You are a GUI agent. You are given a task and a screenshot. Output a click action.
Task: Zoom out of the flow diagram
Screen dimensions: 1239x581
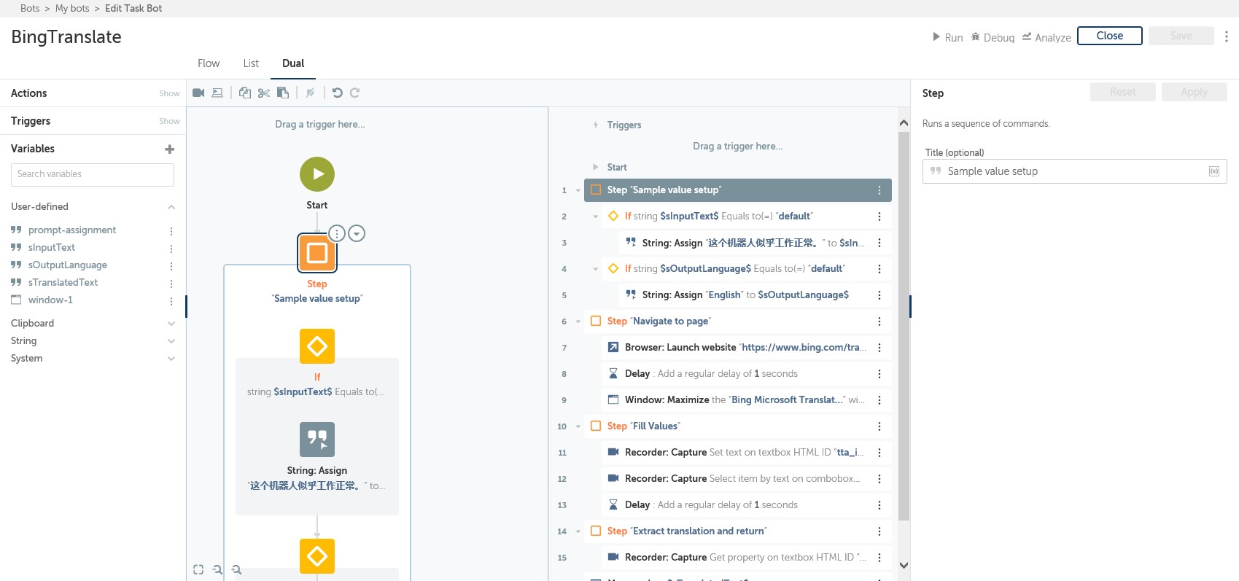tap(217, 570)
